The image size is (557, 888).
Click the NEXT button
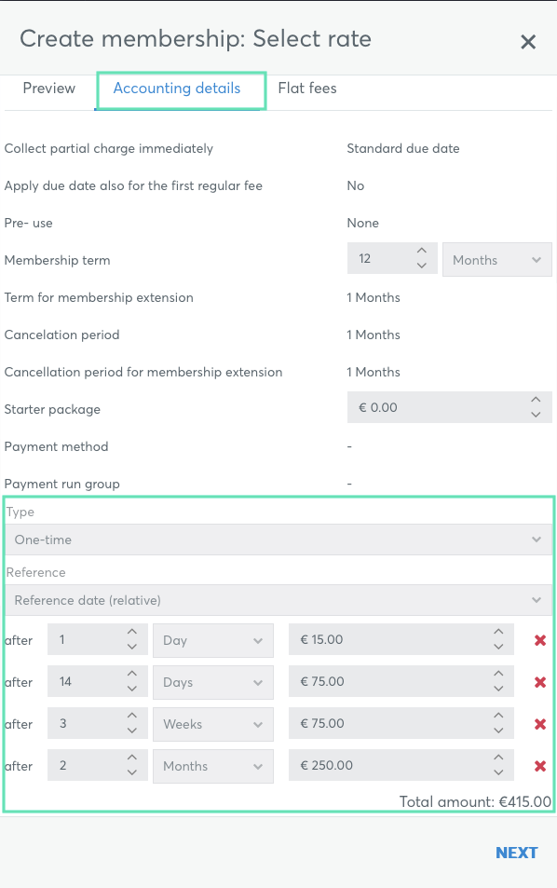[x=516, y=853]
